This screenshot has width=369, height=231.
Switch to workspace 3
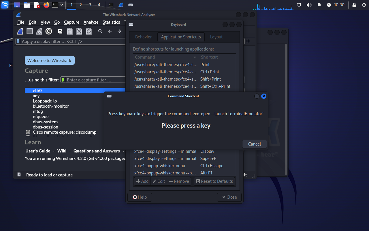click(90, 5)
